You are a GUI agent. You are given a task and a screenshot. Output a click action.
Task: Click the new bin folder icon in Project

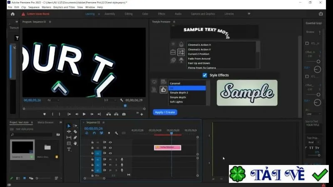click(x=58, y=134)
